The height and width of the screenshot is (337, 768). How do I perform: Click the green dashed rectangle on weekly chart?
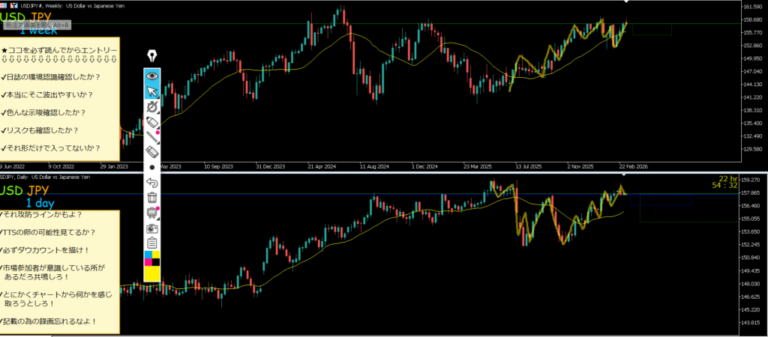point(652,29)
